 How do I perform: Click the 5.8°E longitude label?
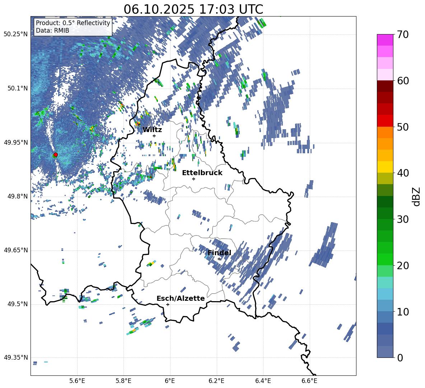tap(123, 381)
